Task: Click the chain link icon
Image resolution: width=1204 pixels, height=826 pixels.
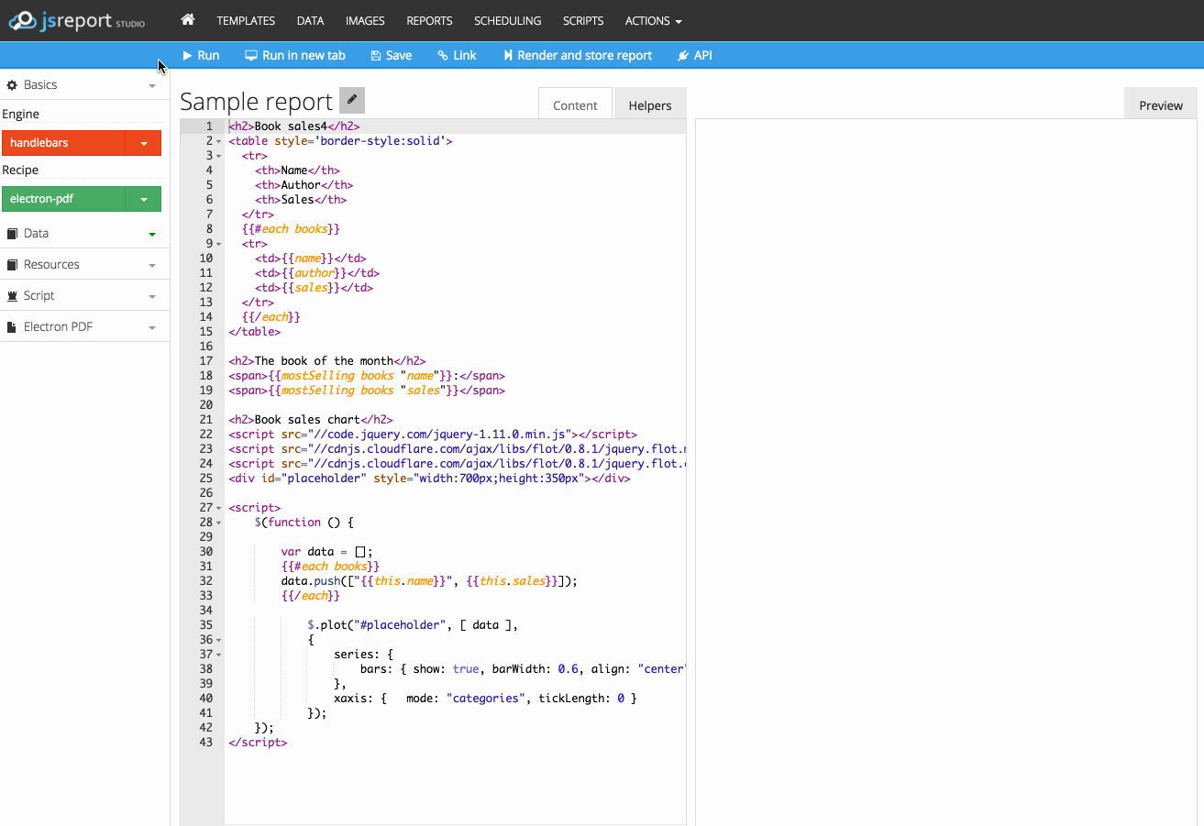Action: tap(443, 55)
